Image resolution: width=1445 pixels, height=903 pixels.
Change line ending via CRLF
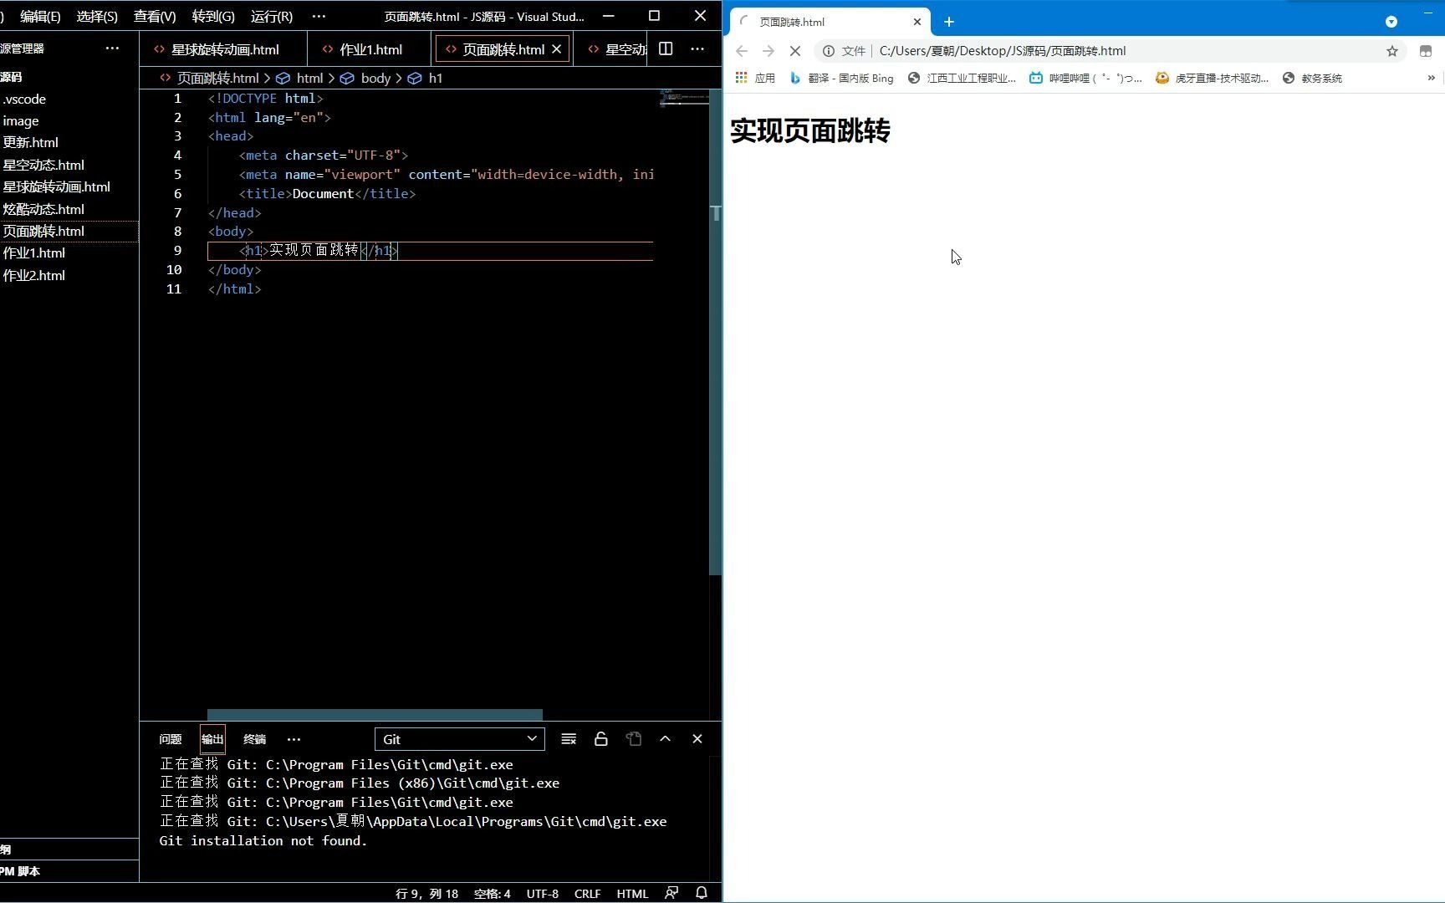tap(587, 893)
